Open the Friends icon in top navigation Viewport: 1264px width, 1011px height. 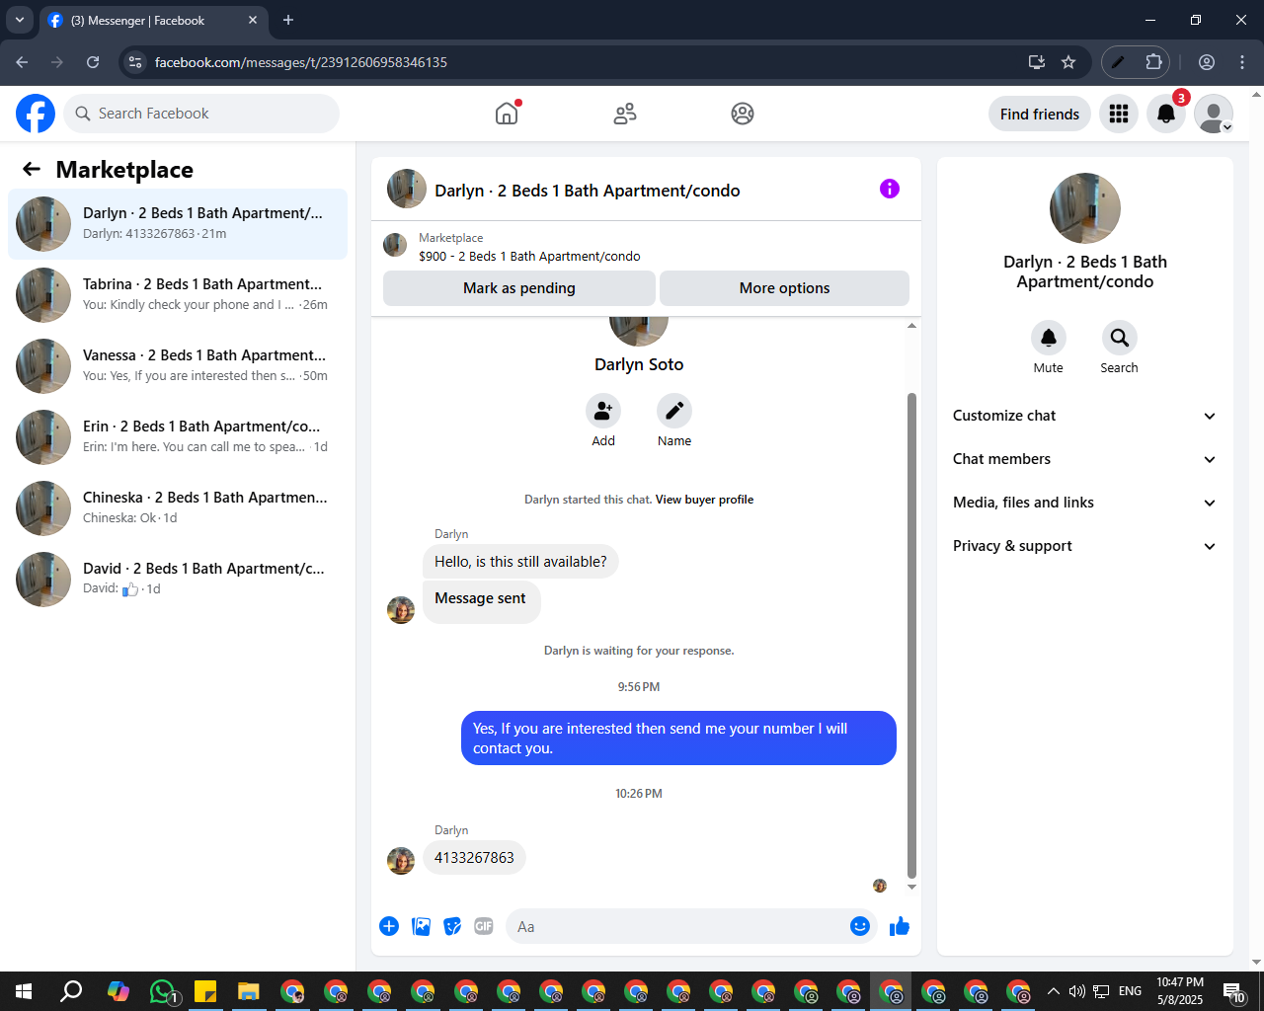[625, 114]
